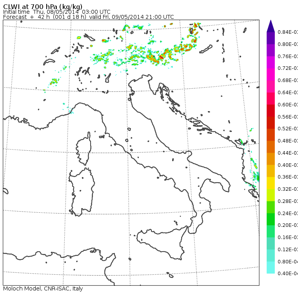Click the 0.56E-03 colorbar label
Screen dimensions: 298x294
coord(288,117)
